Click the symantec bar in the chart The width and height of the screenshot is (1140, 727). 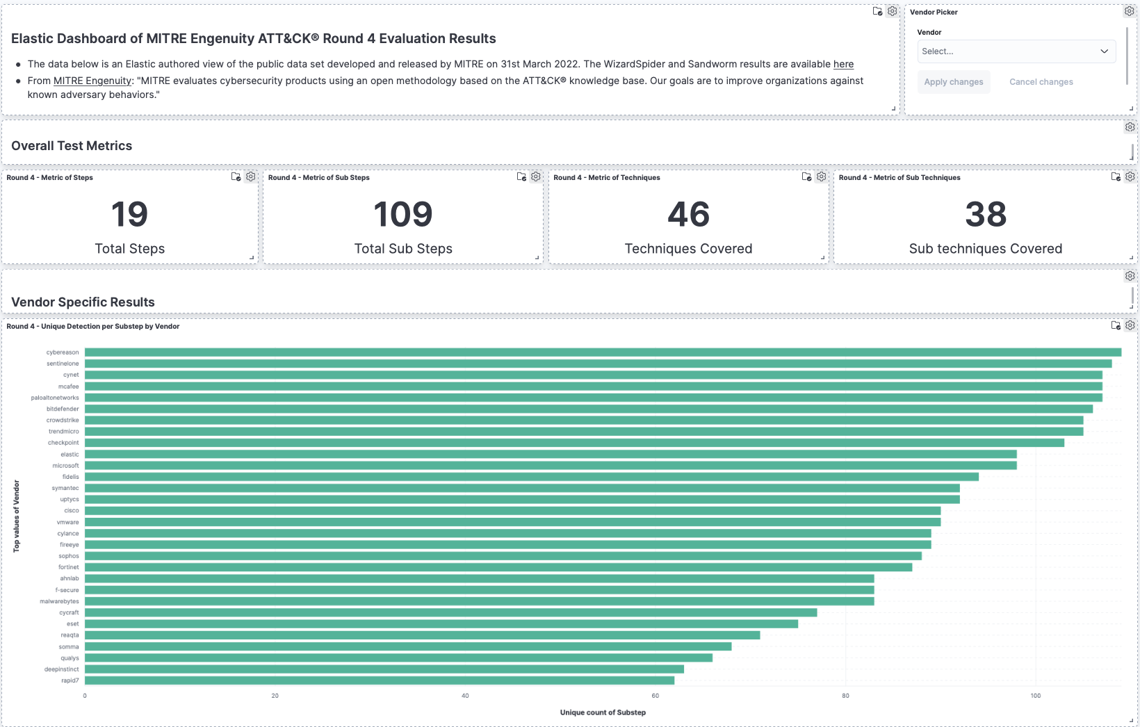click(522, 488)
